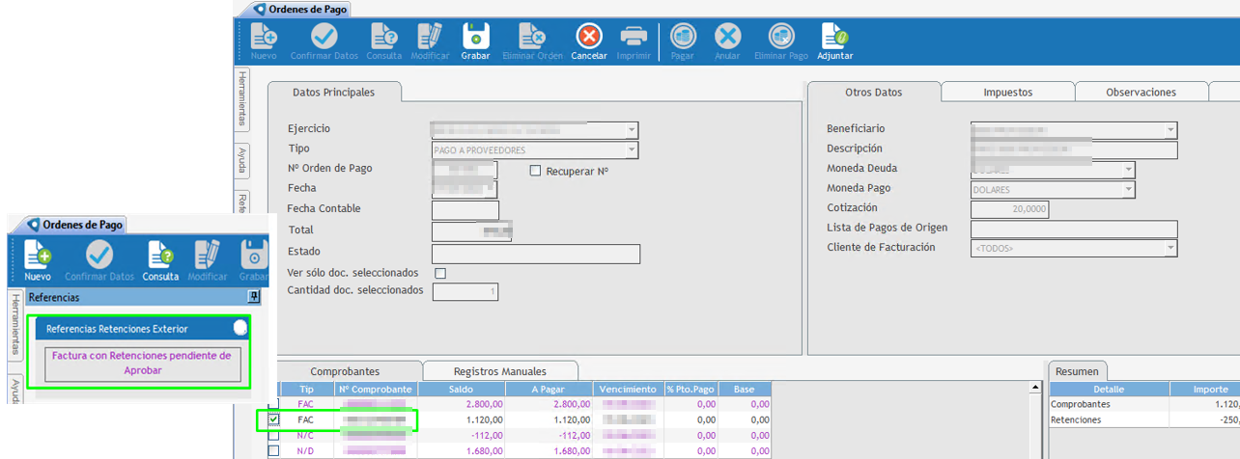The image size is (1240, 459).
Task: Uncheck the FAC row with saldo 1.120,00
Action: 273,419
